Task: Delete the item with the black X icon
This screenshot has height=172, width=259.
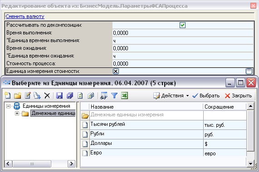Action: coord(47,96)
